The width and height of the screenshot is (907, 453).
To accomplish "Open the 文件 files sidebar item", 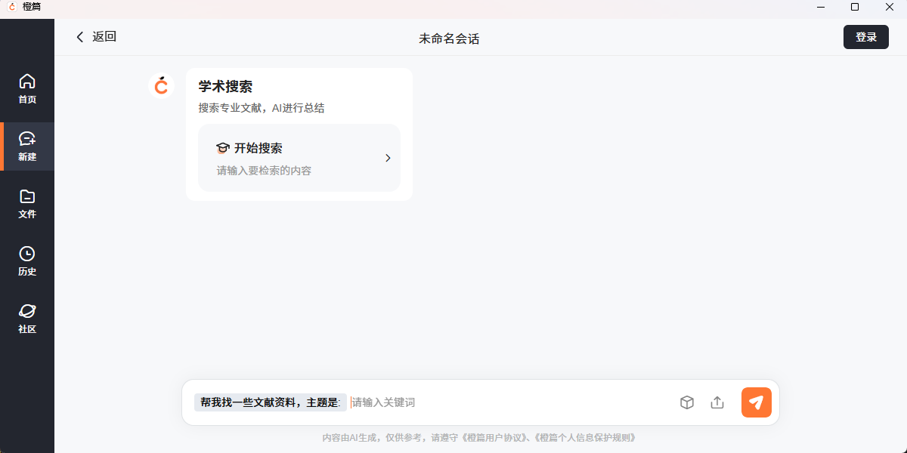I will click(27, 204).
